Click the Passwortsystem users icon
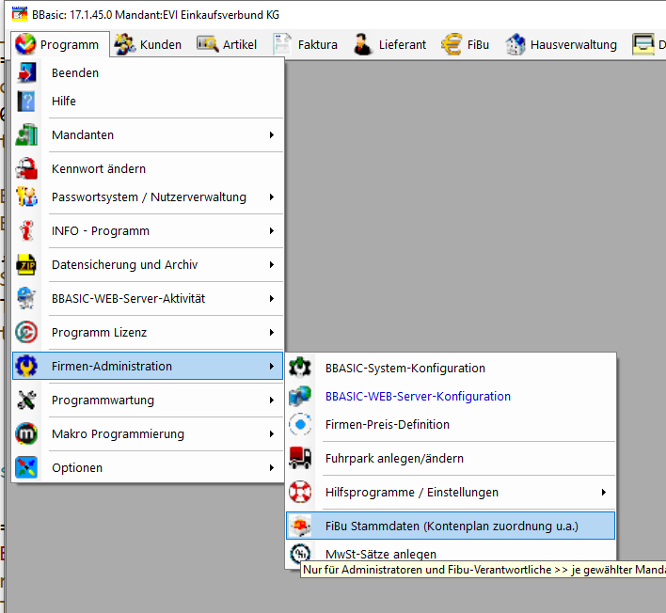Viewport: 666px width, 613px height. [x=26, y=197]
